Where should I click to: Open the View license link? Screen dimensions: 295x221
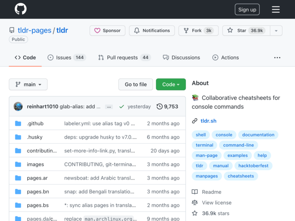click(217, 203)
